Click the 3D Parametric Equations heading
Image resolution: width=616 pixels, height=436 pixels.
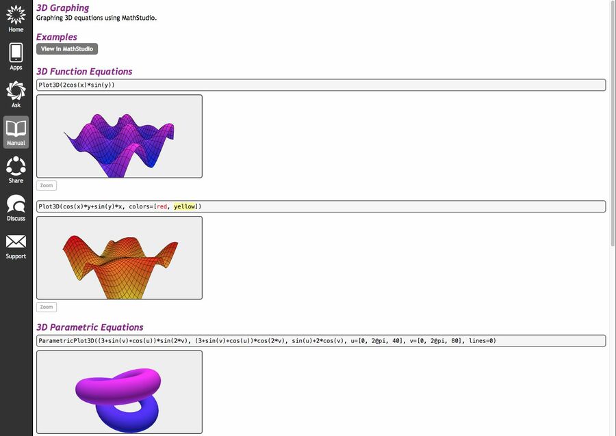pos(90,327)
